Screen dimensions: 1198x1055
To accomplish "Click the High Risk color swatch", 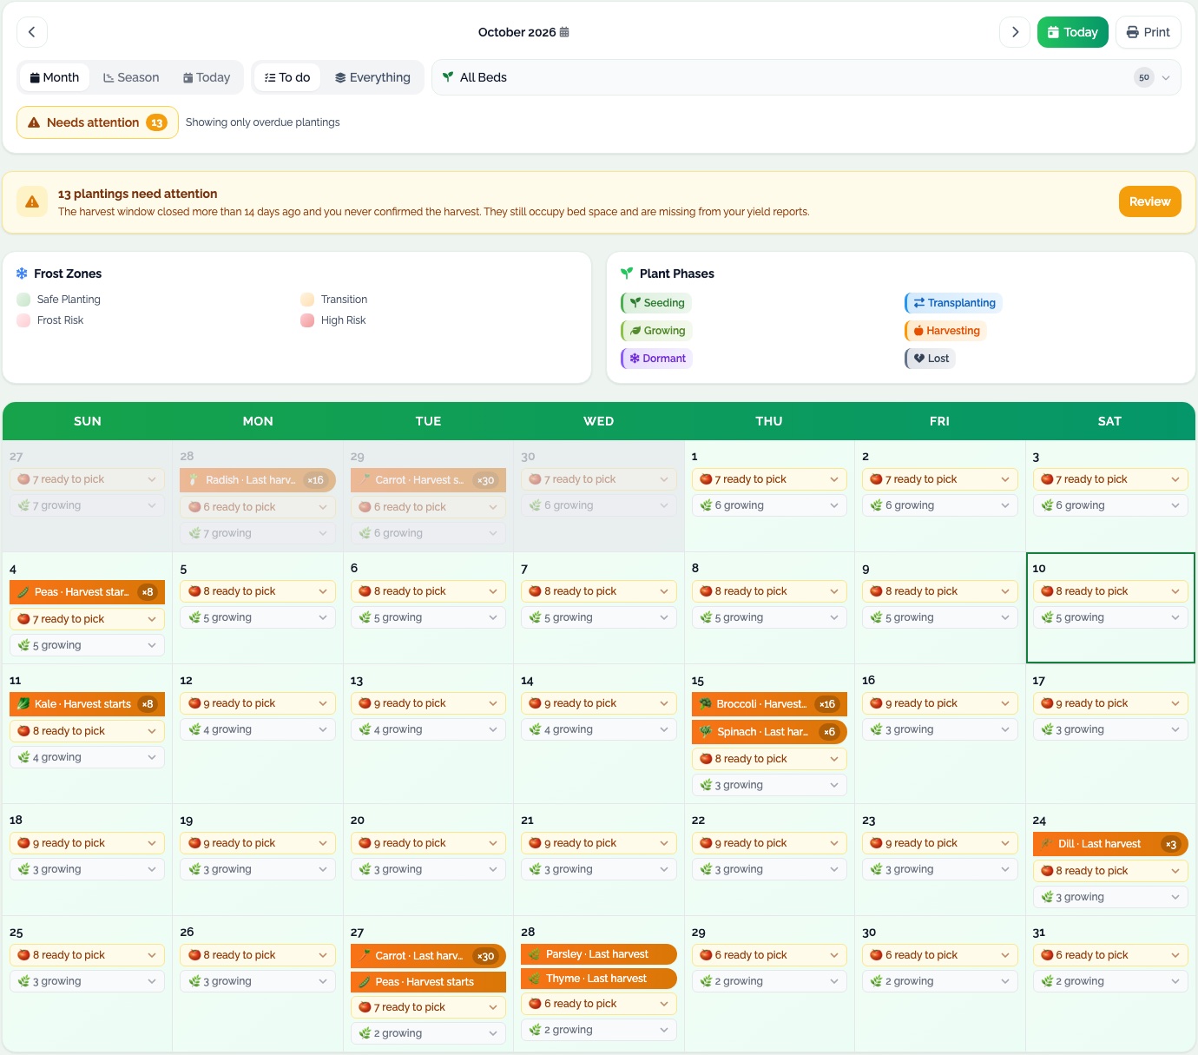I will coord(307,320).
